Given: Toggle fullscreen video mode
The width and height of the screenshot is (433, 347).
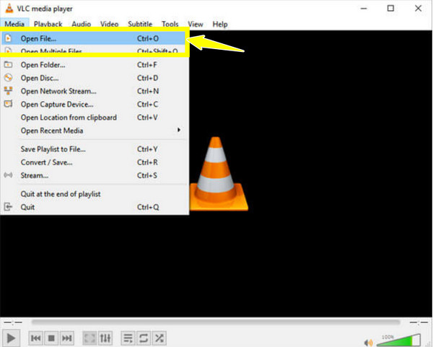Looking at the screenshot, I should pos(89,338).
